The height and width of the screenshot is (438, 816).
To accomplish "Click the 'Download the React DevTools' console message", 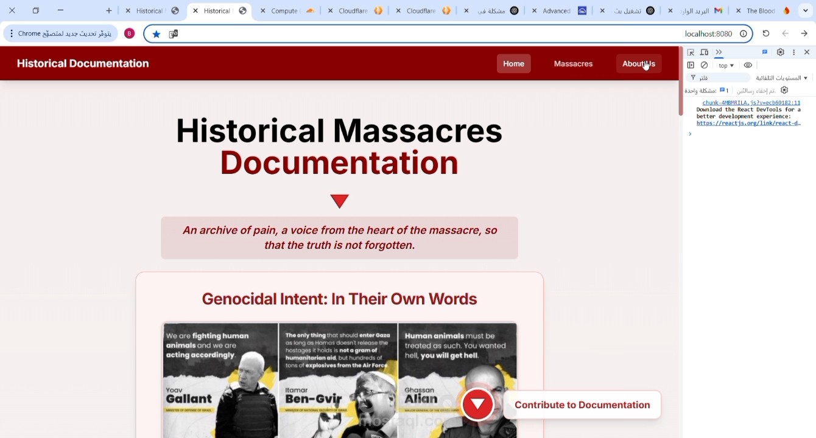I will 748,113.
